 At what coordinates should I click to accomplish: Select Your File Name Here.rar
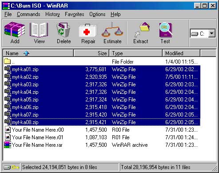[x=37, y=145]
